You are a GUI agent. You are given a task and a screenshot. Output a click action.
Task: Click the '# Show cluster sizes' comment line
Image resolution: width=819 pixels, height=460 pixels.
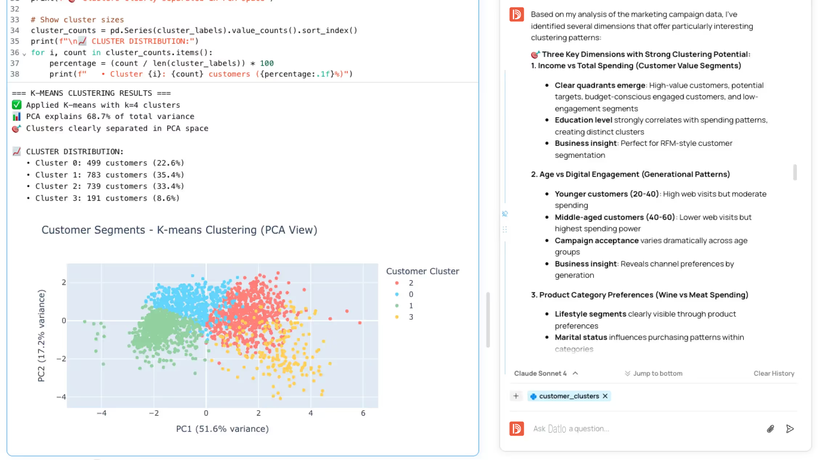pos(77,20)
